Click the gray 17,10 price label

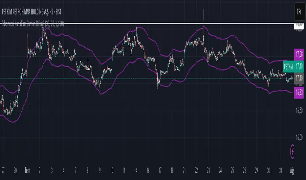coord(299,79)
